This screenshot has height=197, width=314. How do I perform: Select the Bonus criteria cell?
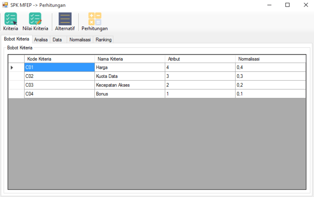(130, 94)
